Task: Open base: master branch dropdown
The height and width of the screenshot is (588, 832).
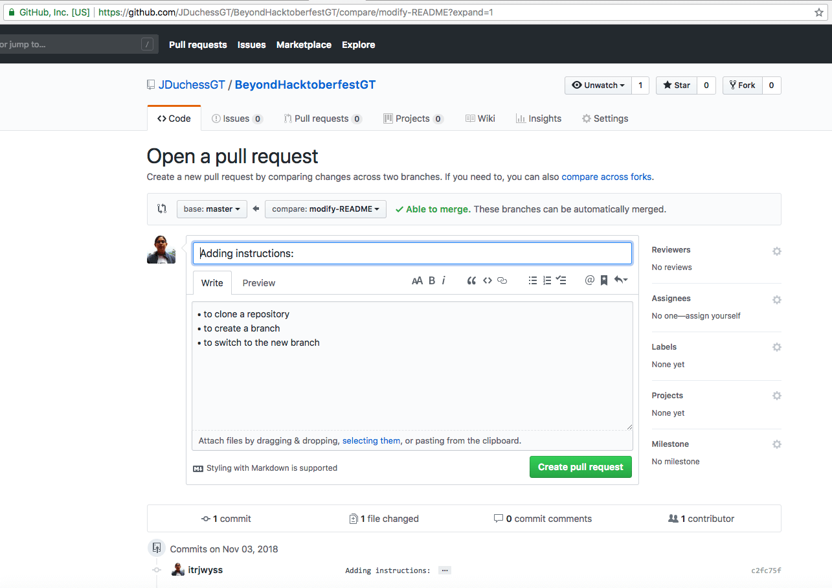Action: pos(212,209)
